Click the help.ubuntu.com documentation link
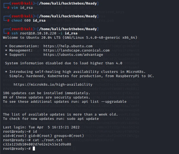 [x=68, y=46]
